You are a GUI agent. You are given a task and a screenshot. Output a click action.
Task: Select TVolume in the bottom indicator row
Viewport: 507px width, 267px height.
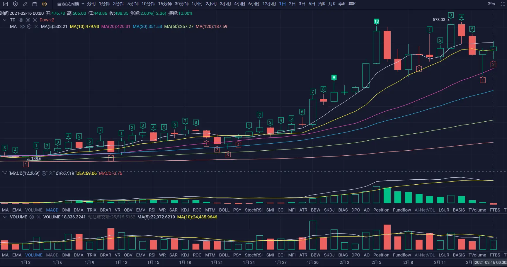click(477, 255)
